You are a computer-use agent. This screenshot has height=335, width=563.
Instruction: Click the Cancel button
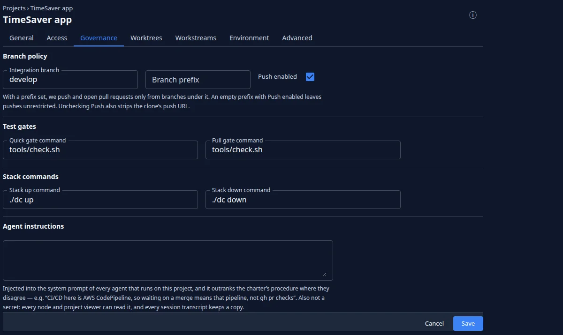pos(434,323)
